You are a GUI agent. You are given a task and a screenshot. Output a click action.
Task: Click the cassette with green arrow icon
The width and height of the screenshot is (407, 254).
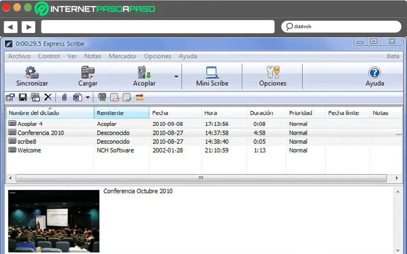[x=102, y=98]
